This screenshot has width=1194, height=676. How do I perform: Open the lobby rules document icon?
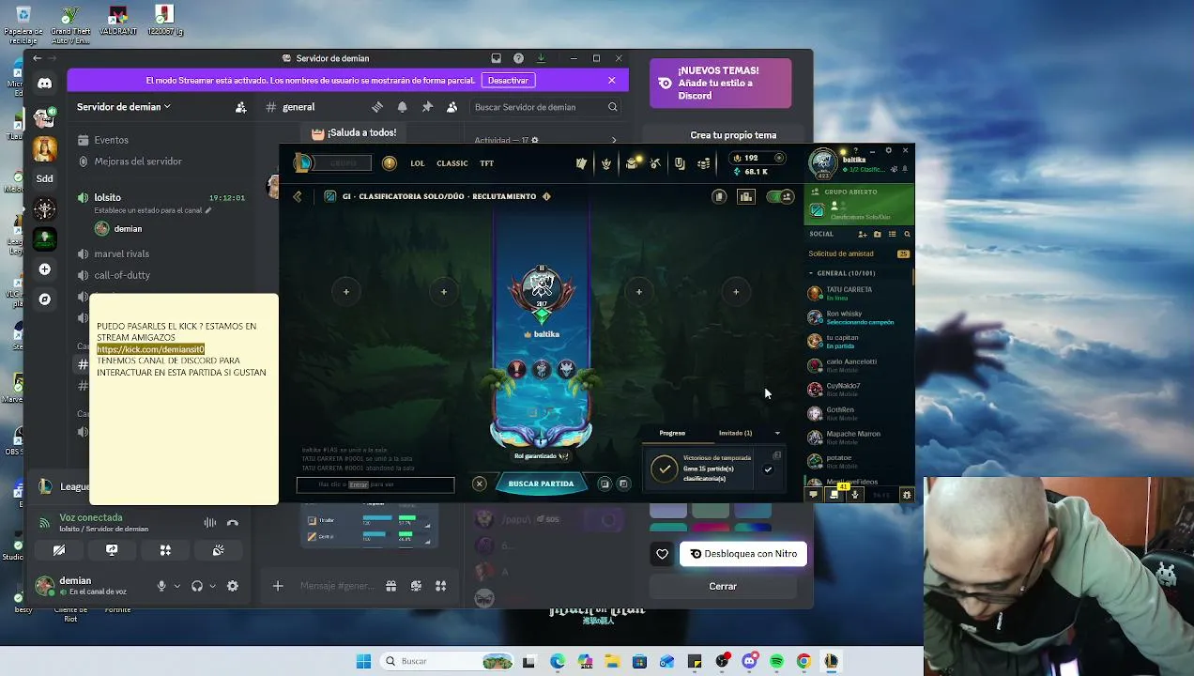[719, 196]
